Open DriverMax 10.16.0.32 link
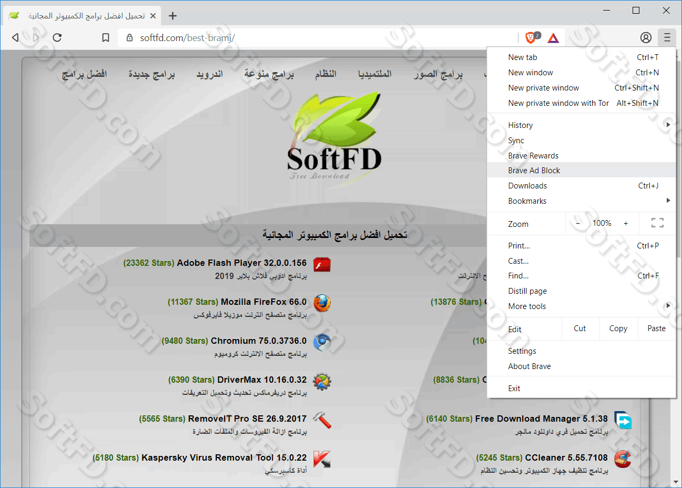This screenshot has height=488, width=682. (x=262, y=380)
